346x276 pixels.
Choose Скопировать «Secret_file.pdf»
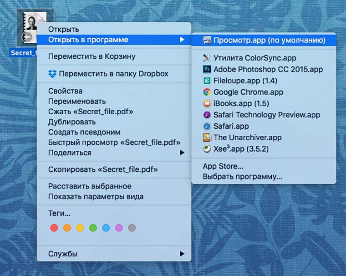pyautogui.click(x=114, y=169)
